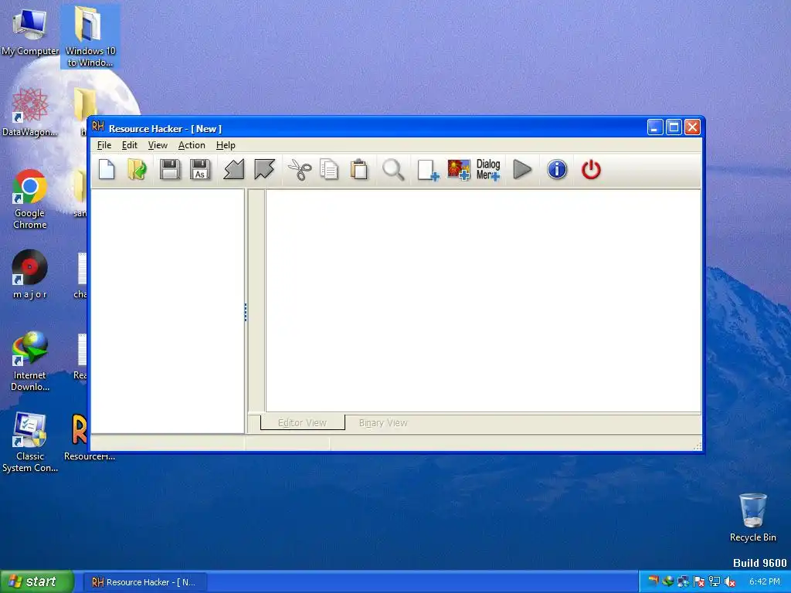Click the Save As floppy icon
This screenshot has width=791, height=593.
point(200,169)
